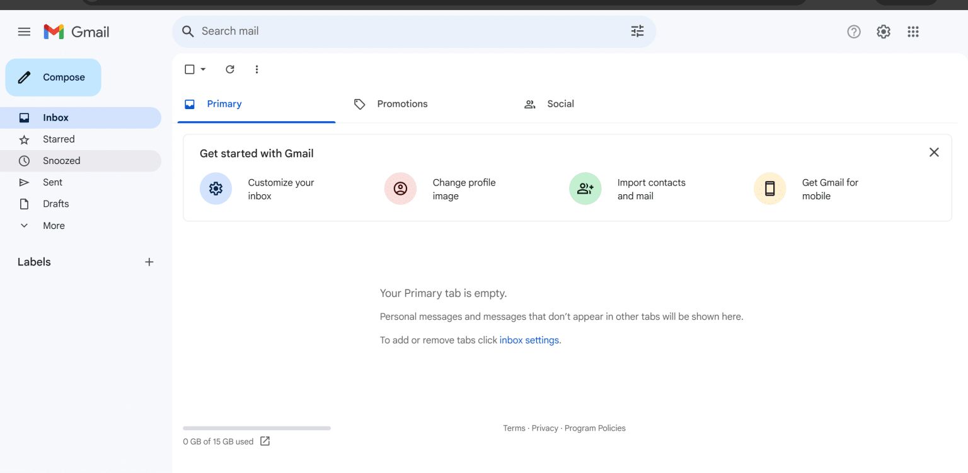Click the storage usage progress bar
The image size is (968, 473).
[x=256, y=428]
